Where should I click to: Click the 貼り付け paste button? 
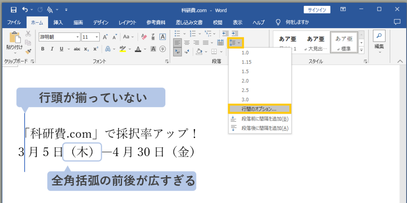15,43
